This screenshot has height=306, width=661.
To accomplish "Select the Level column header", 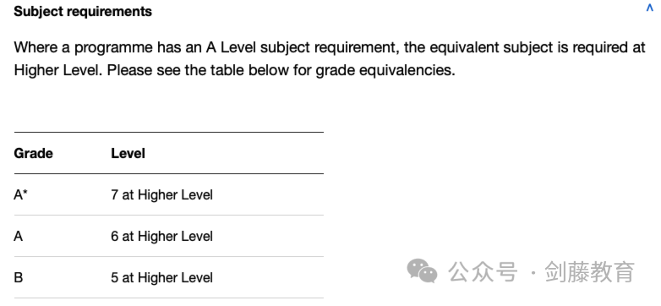I will [x=128, y=153].
